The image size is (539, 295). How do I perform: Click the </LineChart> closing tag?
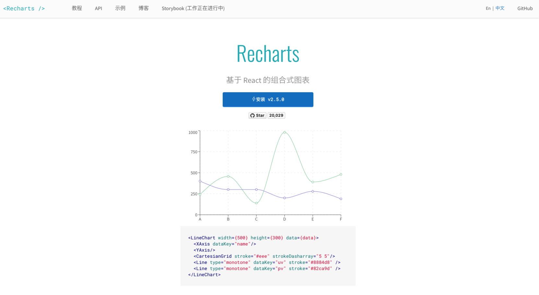coord(204,275)
